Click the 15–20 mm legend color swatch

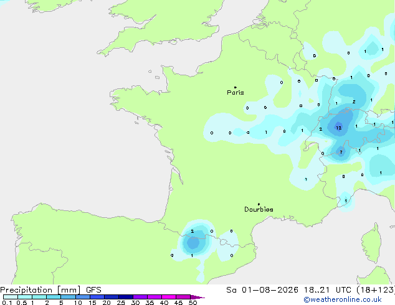coord(97,297)
